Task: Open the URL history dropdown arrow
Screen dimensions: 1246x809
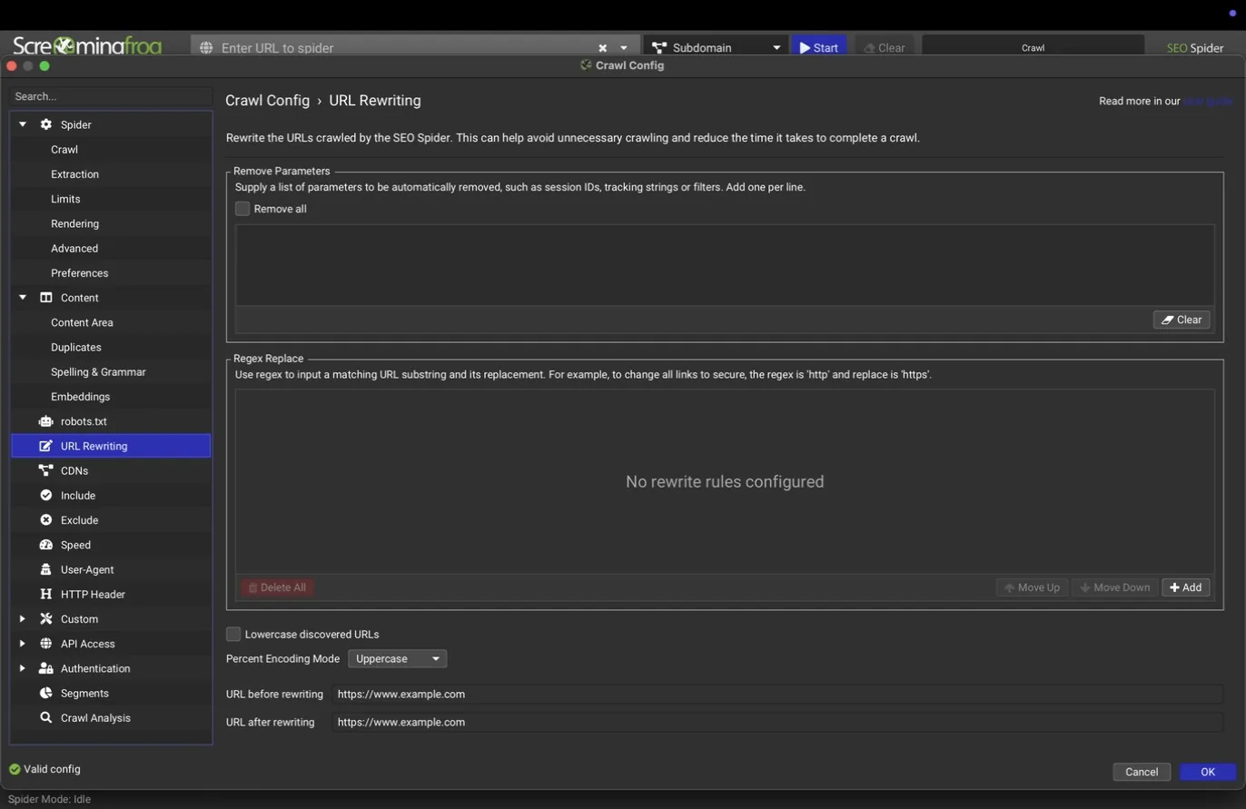Action: tap(624, 48)
